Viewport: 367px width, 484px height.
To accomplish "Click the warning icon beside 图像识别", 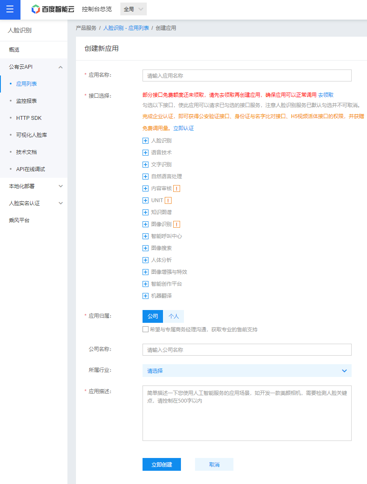I will tap(177, 224).
